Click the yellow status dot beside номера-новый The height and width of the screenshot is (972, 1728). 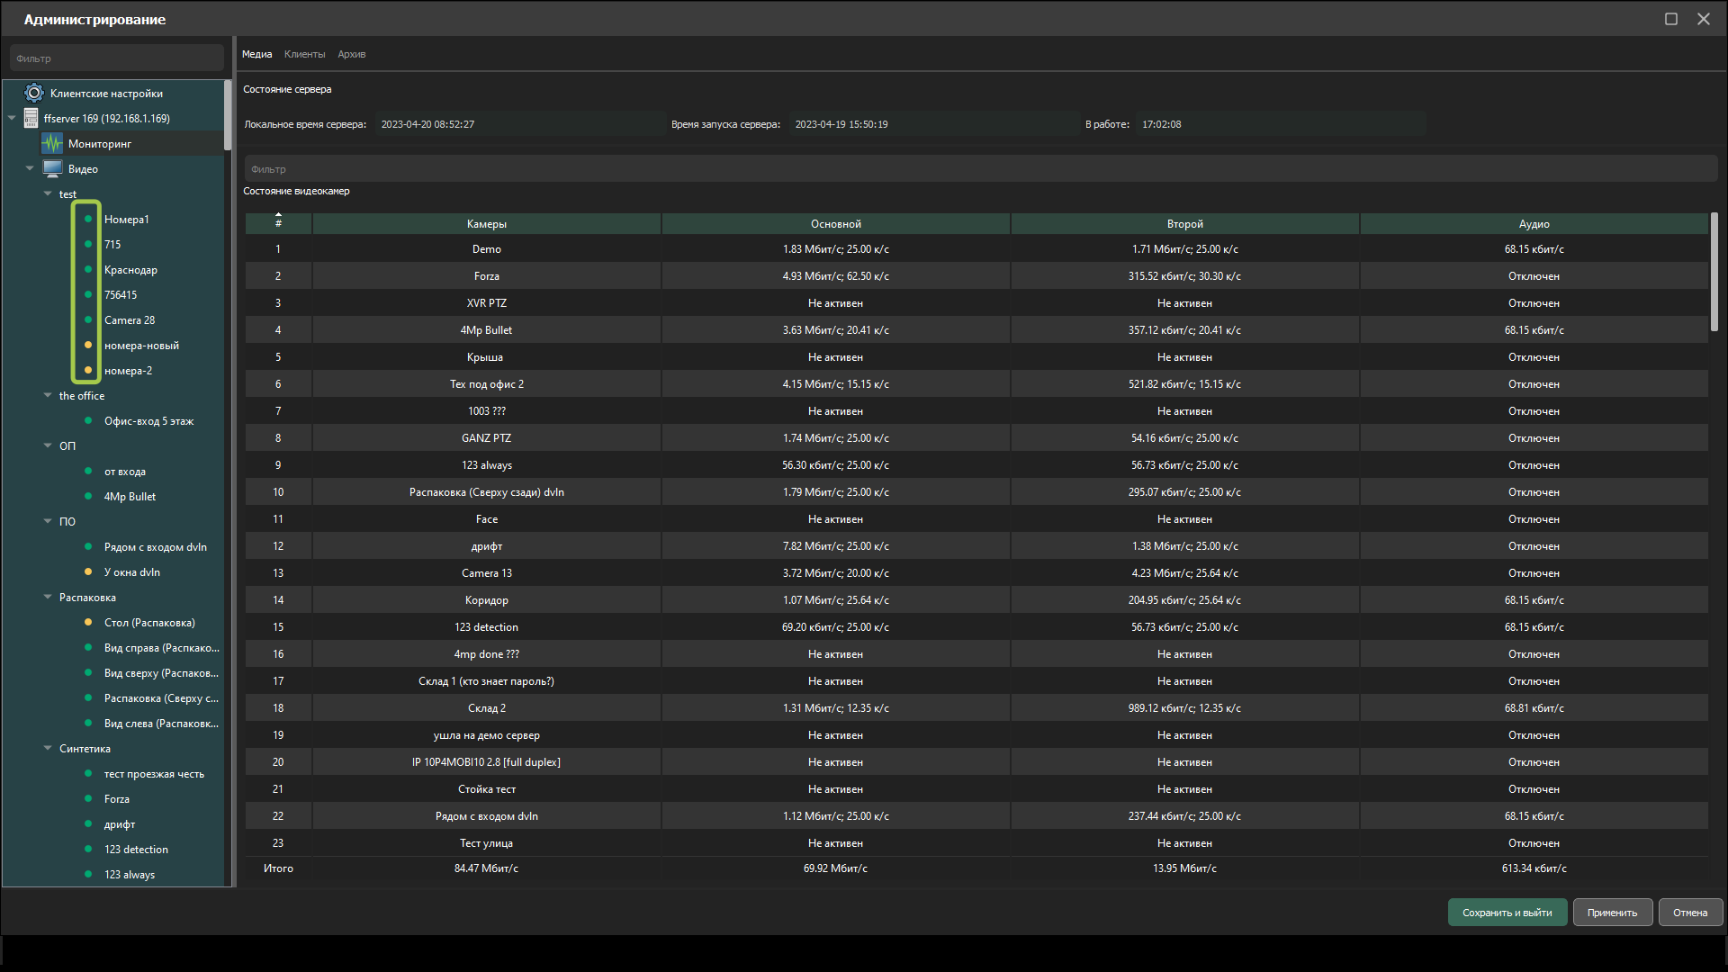[x=88, y=345]
